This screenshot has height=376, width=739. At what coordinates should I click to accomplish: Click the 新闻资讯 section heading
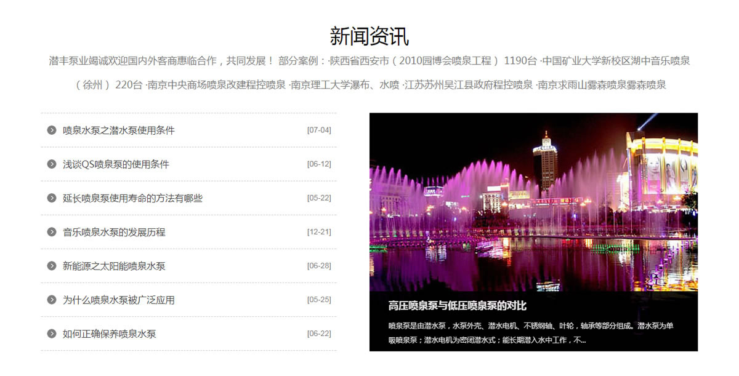(369, 36)
